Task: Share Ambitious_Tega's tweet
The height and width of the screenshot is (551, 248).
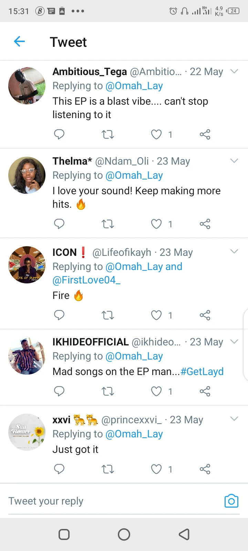Action: (205, 134)
